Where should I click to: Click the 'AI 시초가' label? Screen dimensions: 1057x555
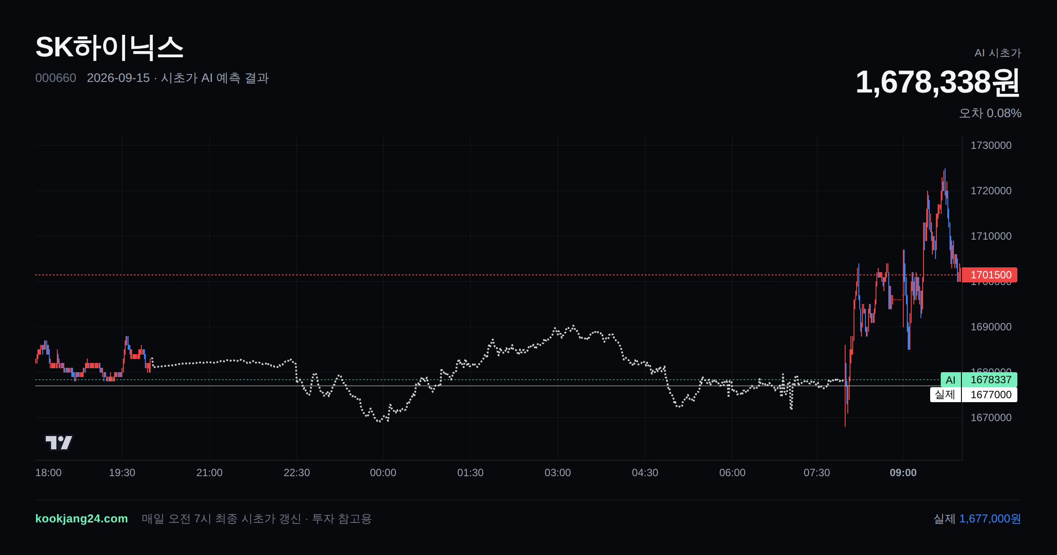(998, 53)
